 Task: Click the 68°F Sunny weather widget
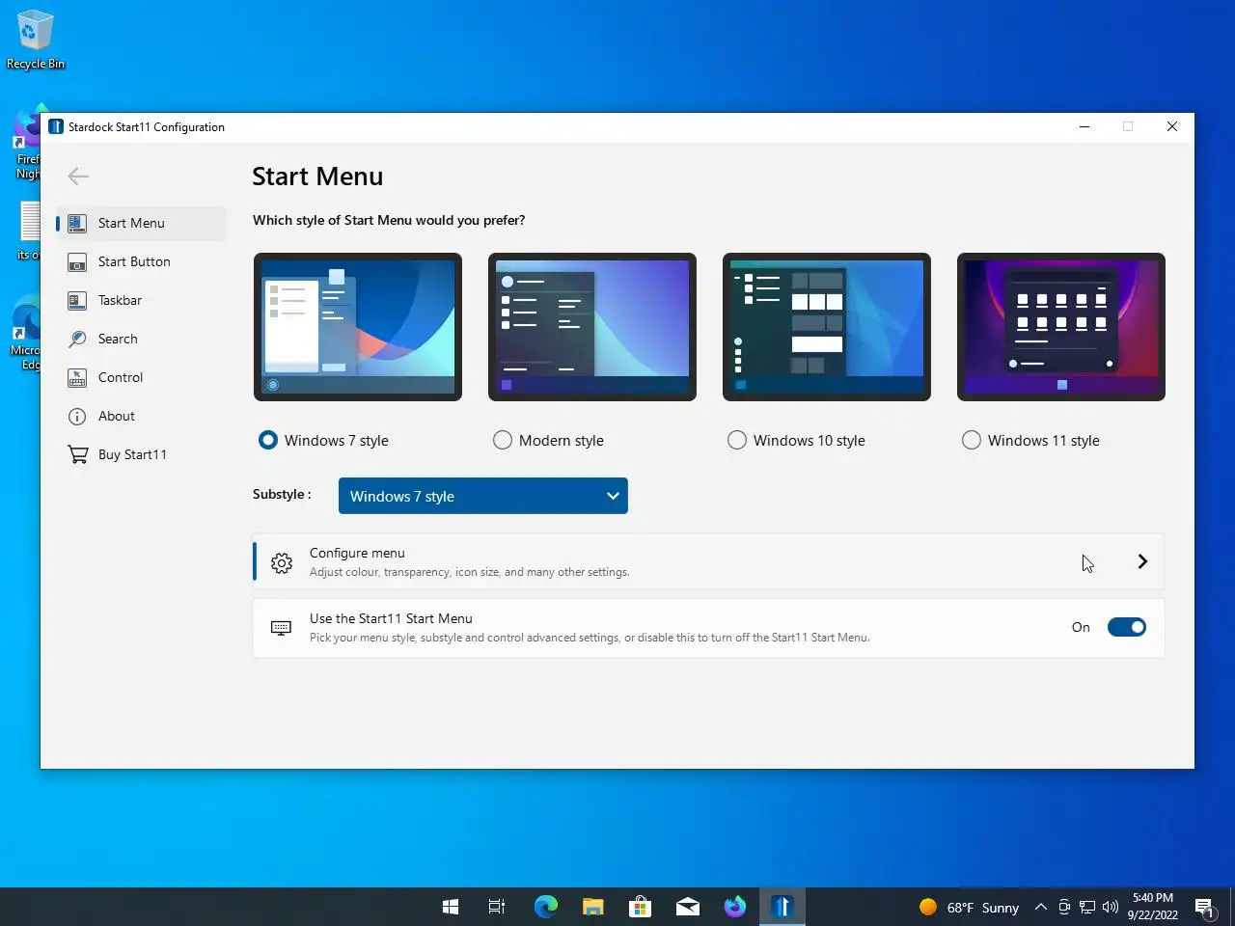tap(969, 907)
